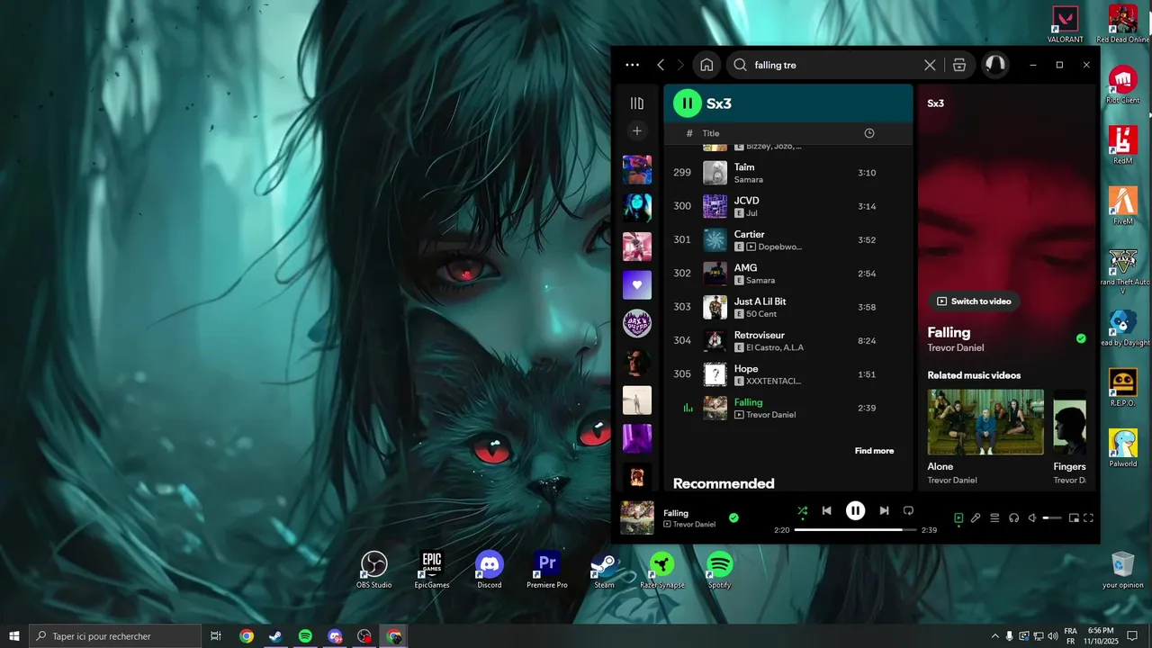Open the Windows Start menu

13,636
